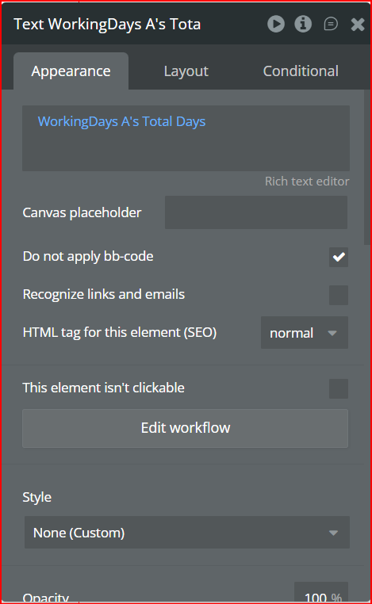Click the element name in the title bar
Viewport: 372px width, 604px height.
[x=107, y=24]
